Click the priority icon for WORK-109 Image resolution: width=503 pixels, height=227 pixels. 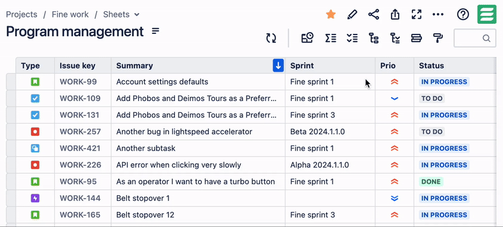[395, 98]
